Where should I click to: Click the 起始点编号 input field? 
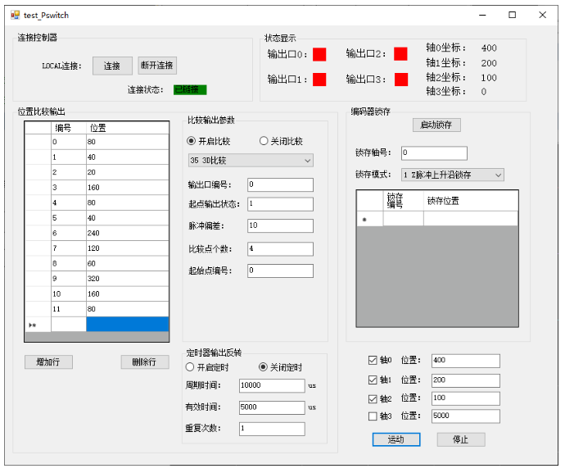click(280, 271)
